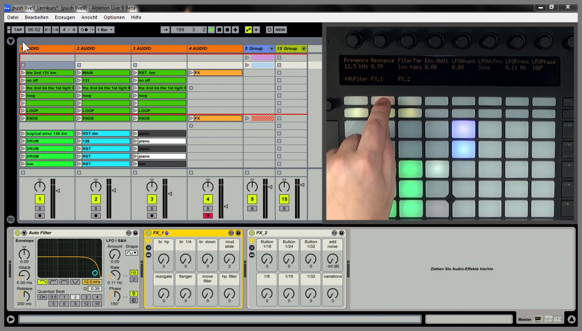Viewport: 582px width, 331px height.
Task: Toggle track activator 1
Action: pos(40,199)
